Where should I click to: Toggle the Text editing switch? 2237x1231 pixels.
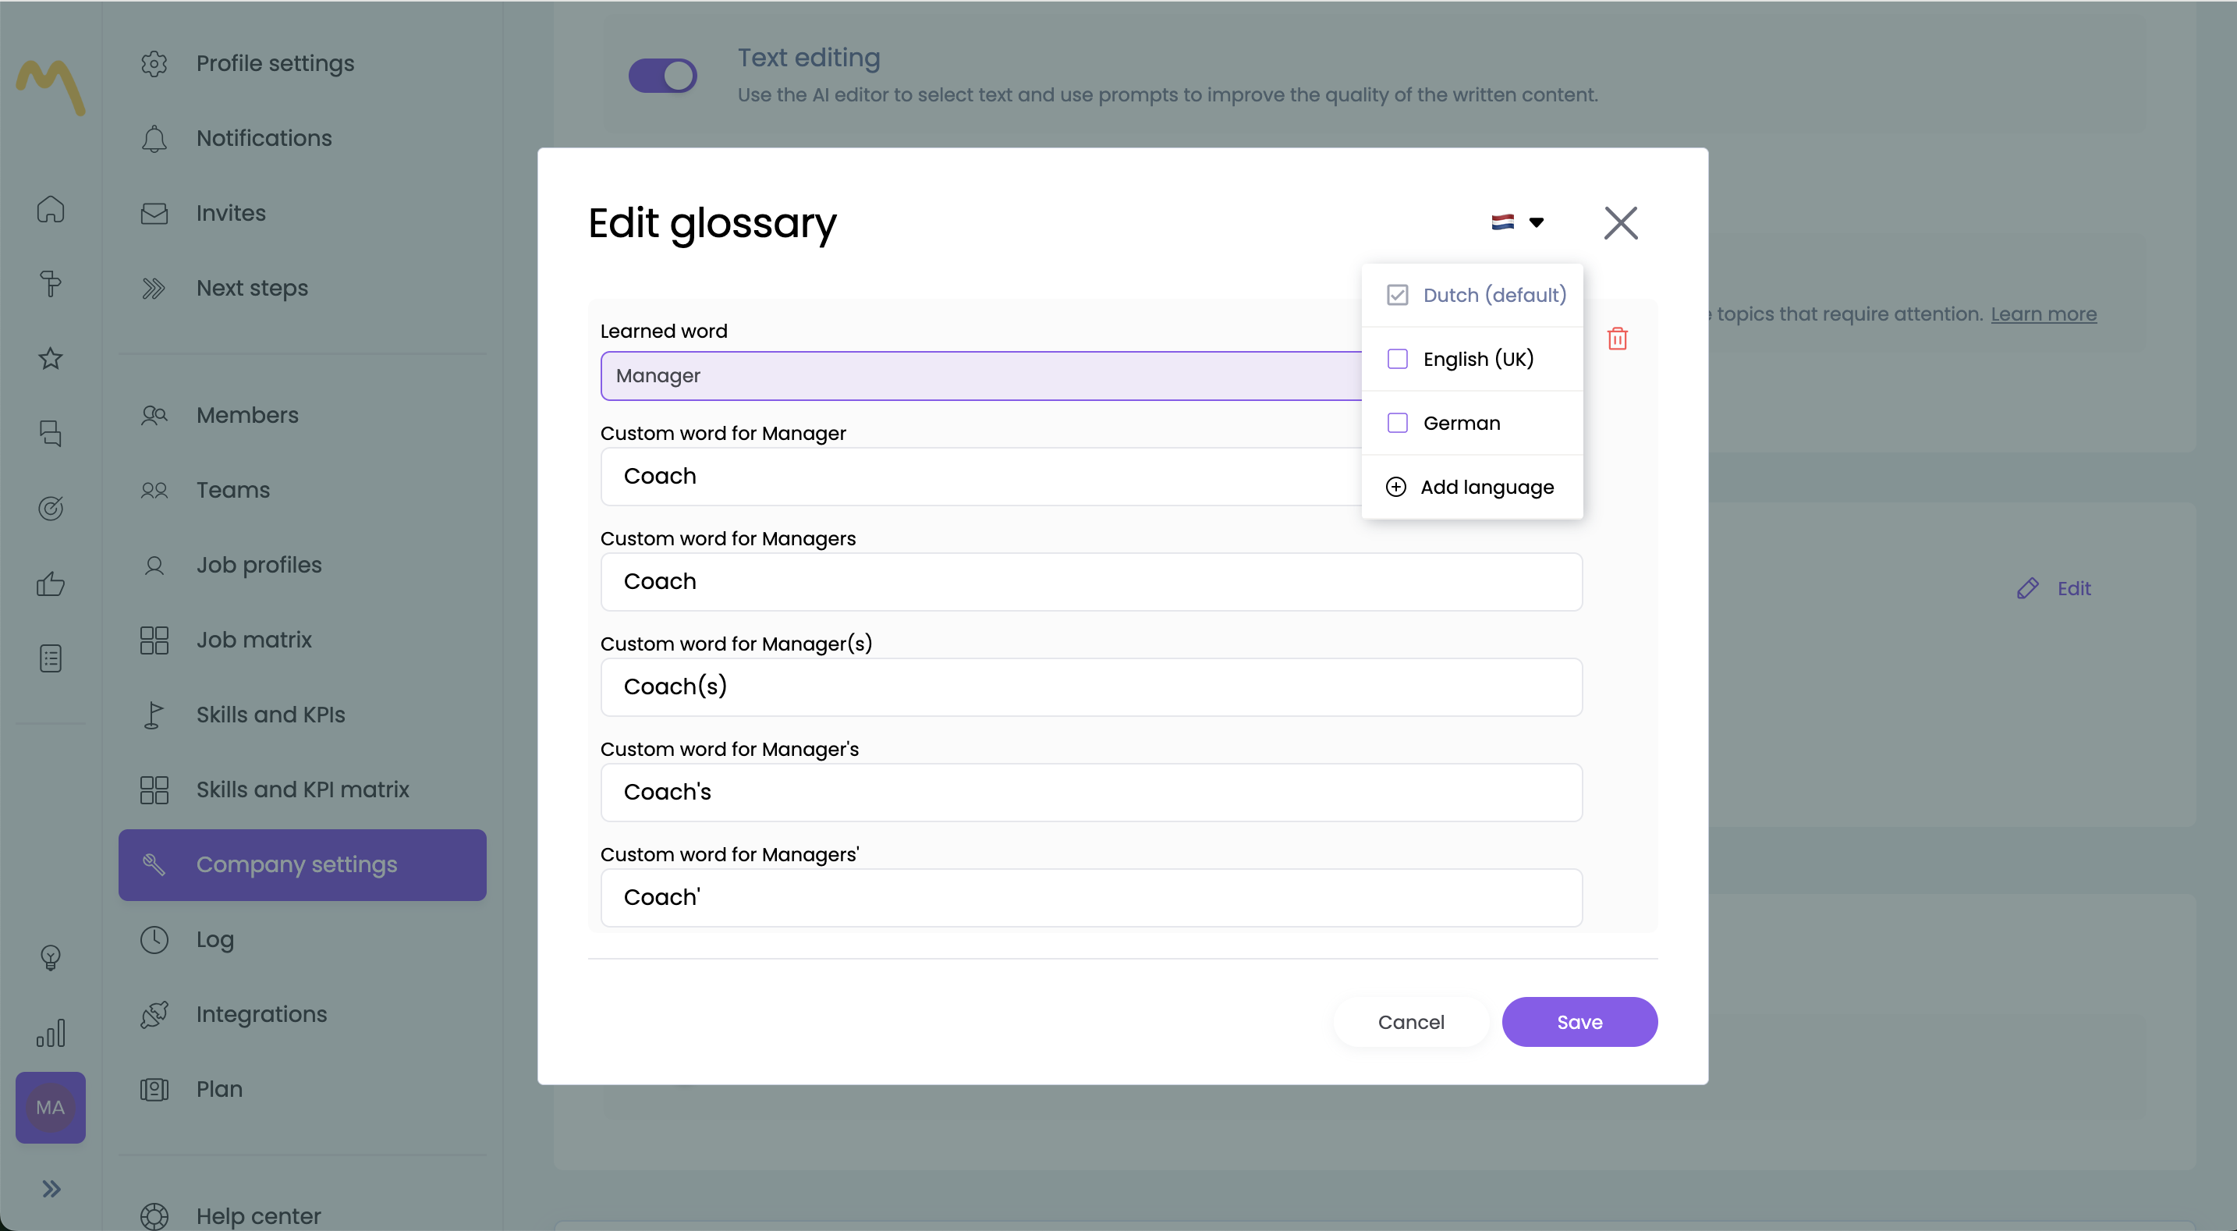click(662, 76)
